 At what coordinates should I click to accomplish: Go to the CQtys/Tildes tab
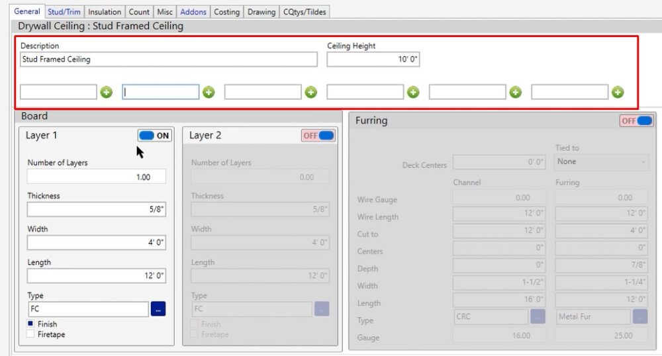click(304, 12)
